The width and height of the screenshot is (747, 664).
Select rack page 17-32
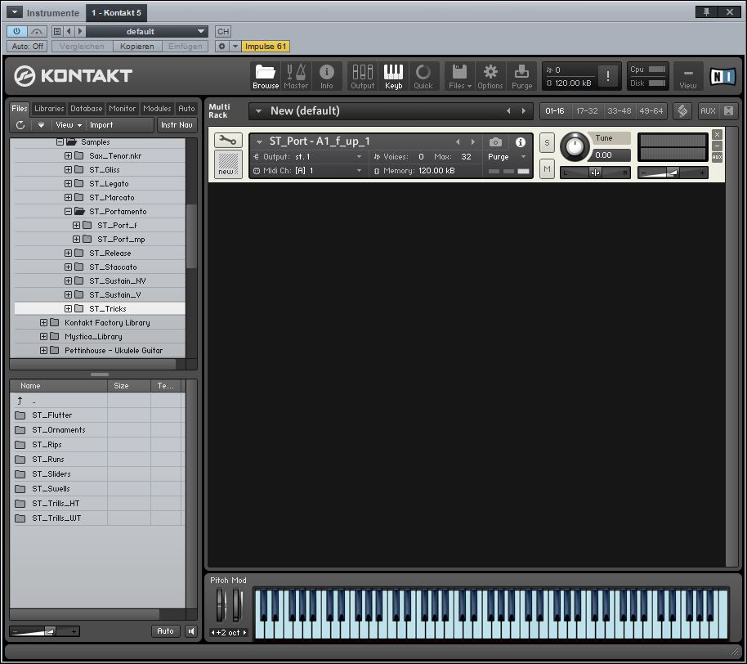point(587,111)
